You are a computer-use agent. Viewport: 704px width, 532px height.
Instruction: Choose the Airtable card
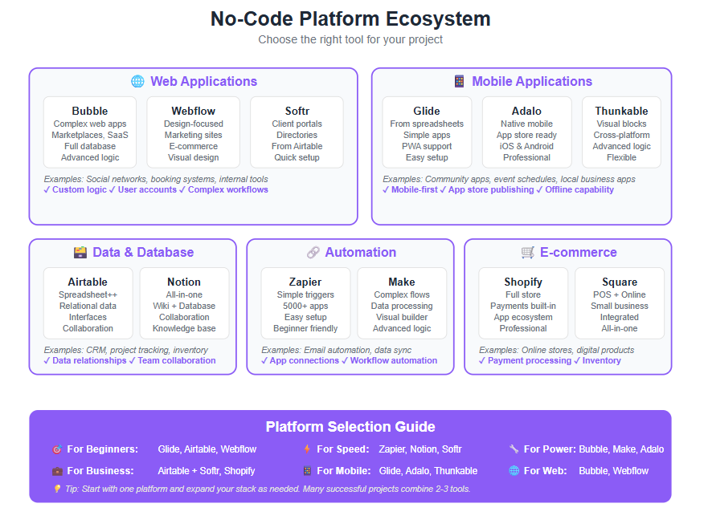click(88, 303)
